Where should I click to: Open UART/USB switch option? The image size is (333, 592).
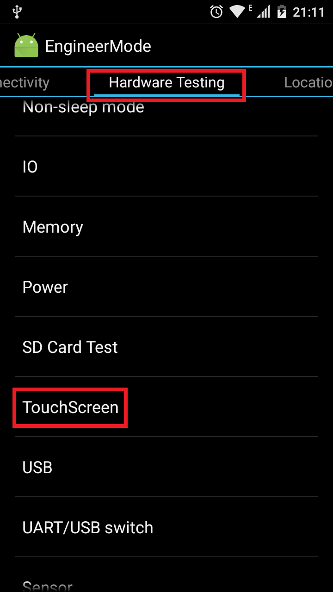point(166,527)
